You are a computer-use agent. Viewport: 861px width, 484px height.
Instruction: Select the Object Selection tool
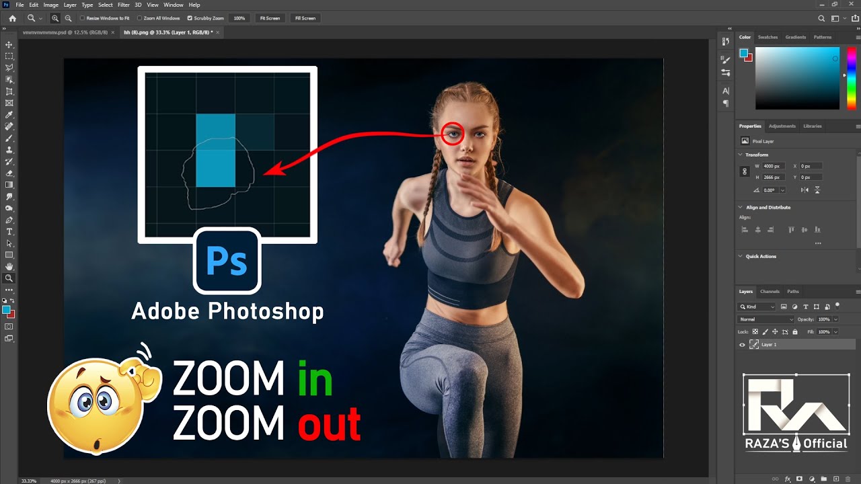pos(9,79)
